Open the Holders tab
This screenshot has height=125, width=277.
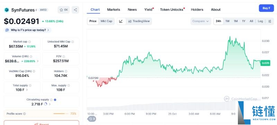[197, 10]
